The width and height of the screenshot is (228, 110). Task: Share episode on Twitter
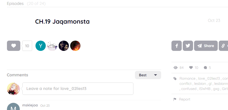coord(188,46)
